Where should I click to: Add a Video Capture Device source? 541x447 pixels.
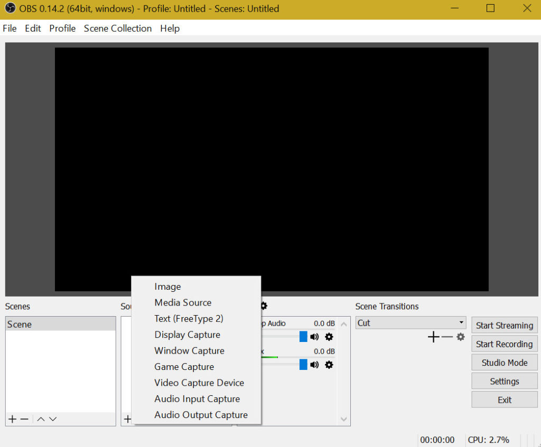click(196, 383)
